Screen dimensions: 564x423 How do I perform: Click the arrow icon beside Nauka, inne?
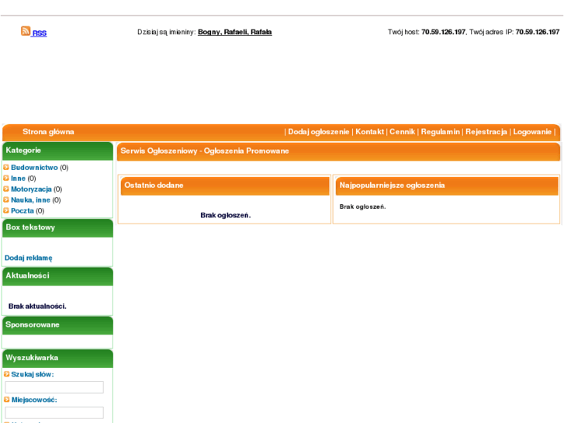coord(6,199)
